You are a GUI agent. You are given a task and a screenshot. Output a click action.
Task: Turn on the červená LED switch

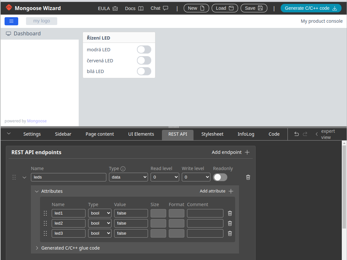tap(144, 61)
